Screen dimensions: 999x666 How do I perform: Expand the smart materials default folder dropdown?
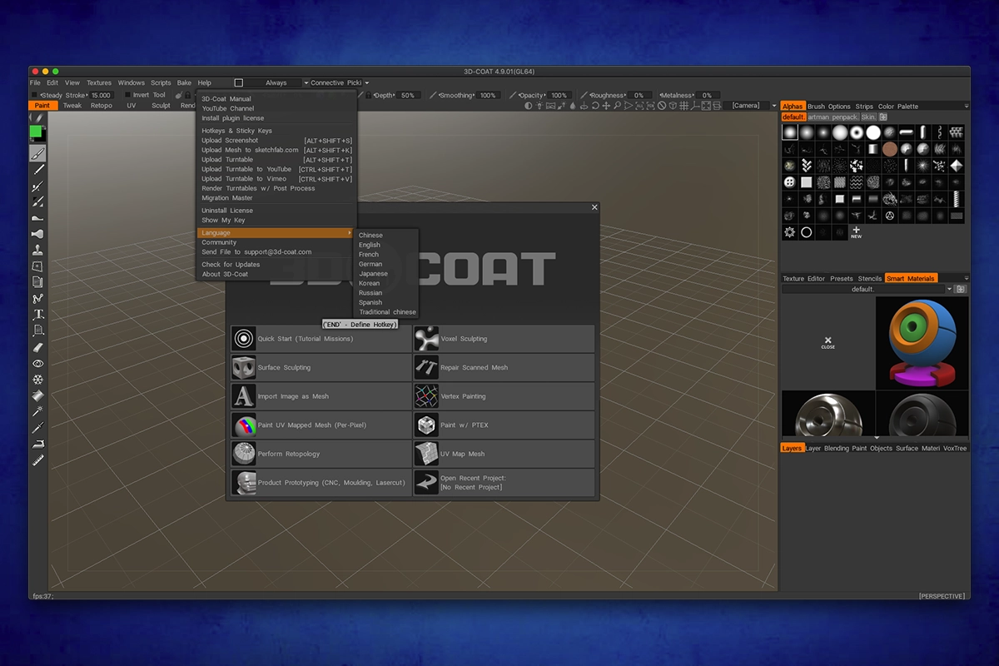[949, 289]
